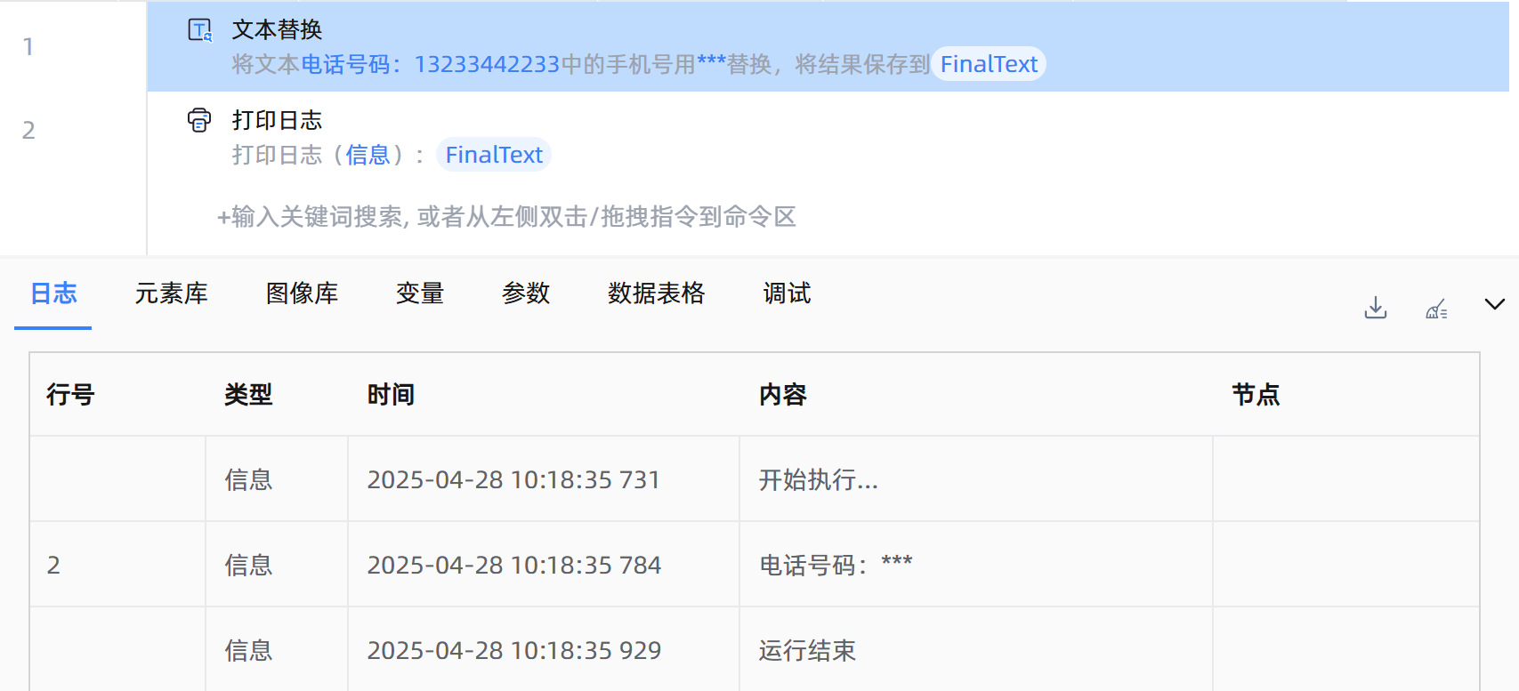Go to the 参数 tab
The image size is (1519, 691).
pos(525,293)
